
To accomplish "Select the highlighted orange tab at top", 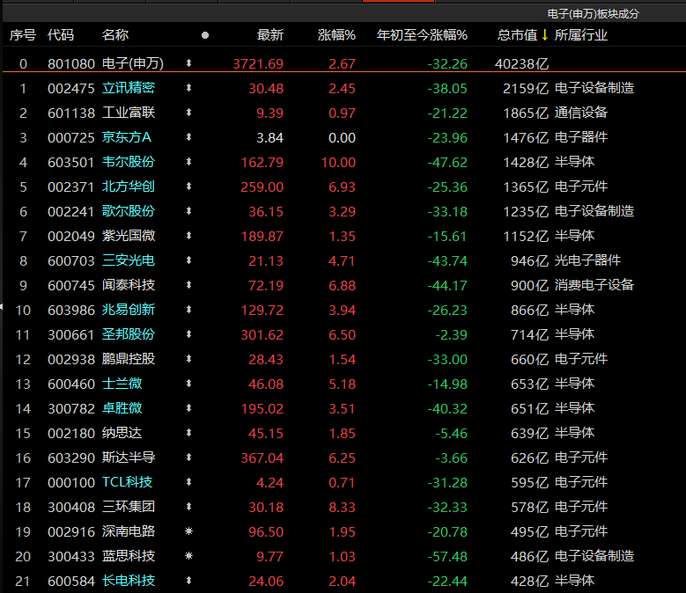I will pos(398,1).
